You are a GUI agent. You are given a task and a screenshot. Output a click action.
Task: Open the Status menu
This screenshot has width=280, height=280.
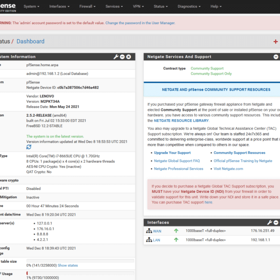pos(160,6)
